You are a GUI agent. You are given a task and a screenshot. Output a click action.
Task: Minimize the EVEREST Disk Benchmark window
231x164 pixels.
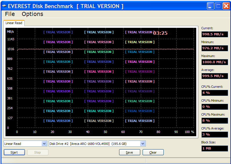pos(210,6)
